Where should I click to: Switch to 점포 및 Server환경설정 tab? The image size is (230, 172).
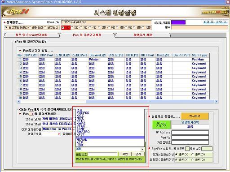(31, 35)
